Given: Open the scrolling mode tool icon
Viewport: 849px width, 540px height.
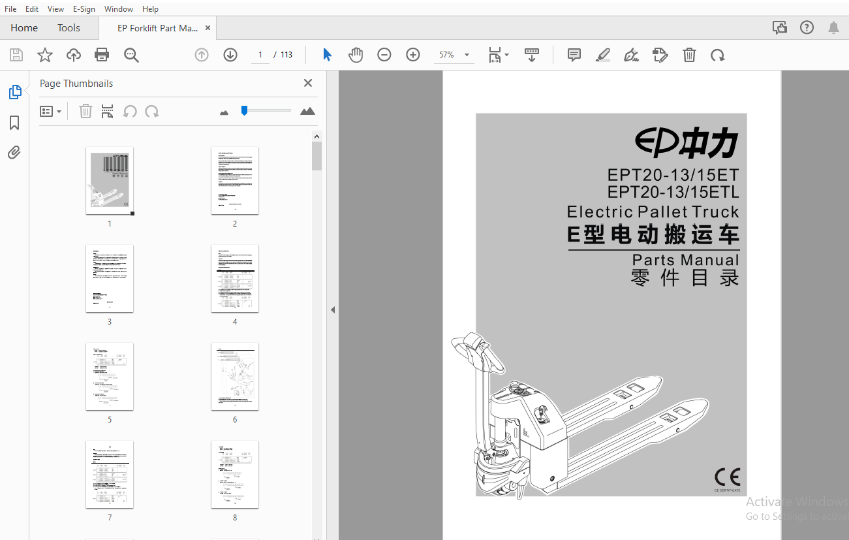Looking at the screenshot, I should (532, 55).
